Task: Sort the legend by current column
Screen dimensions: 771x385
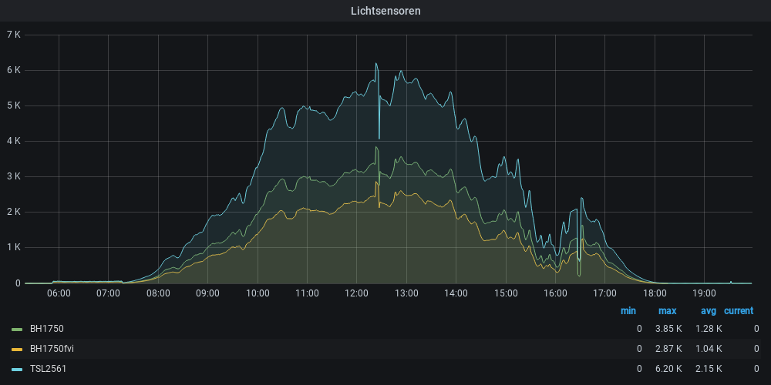Action: click(739, 311)
